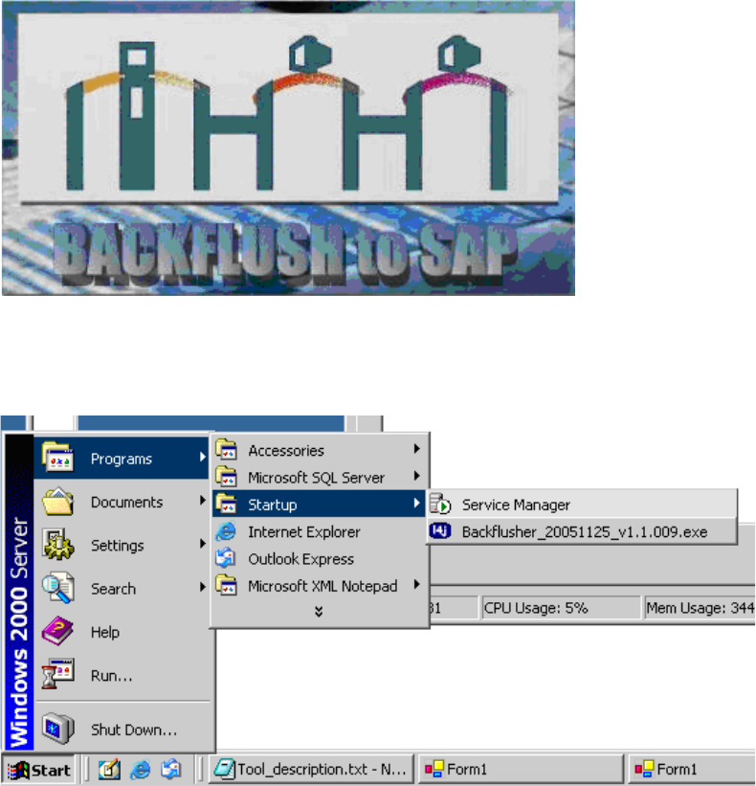Select the Startup program group

[319, 505]
